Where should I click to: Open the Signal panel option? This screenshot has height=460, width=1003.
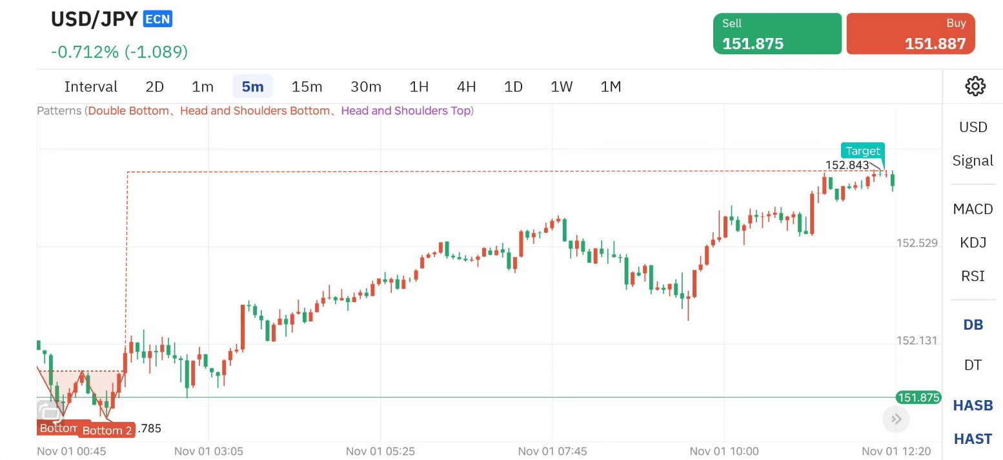pyautogui.click(x=973, y=160)
